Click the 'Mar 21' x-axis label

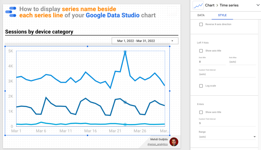pos(115,131)
